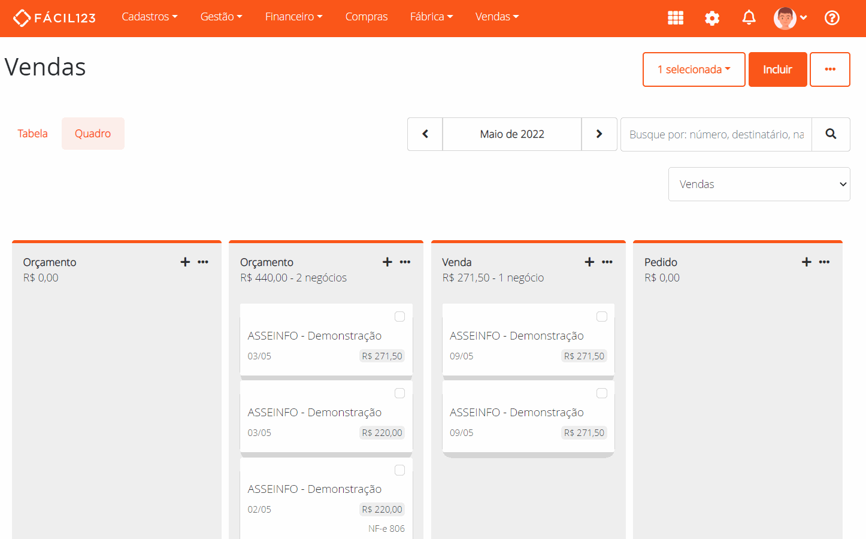The image size is (866, 539).
Task: Open options menu of Venda column
Action: [x=607, y=262]
